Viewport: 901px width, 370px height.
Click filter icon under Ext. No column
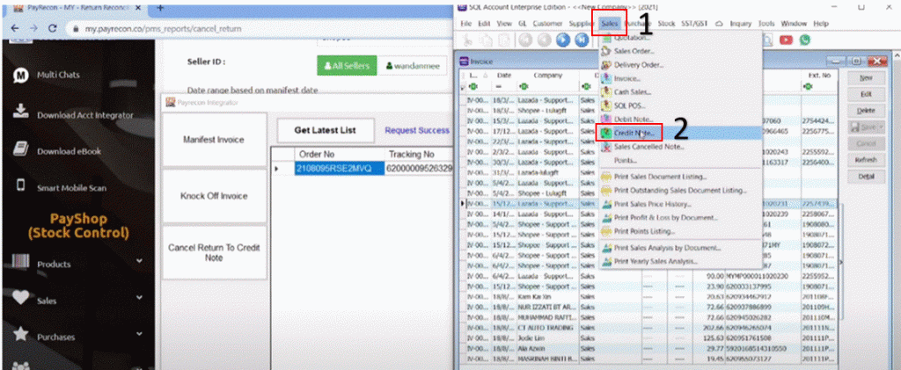[808, 87]
